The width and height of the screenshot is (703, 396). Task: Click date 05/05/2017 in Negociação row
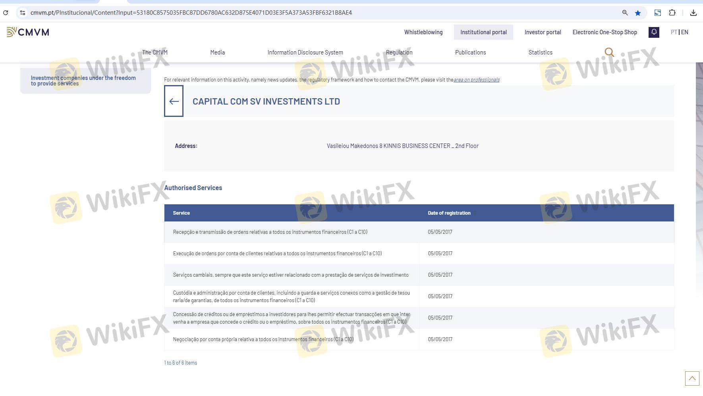pyautogui.click(x=440, y=339)
